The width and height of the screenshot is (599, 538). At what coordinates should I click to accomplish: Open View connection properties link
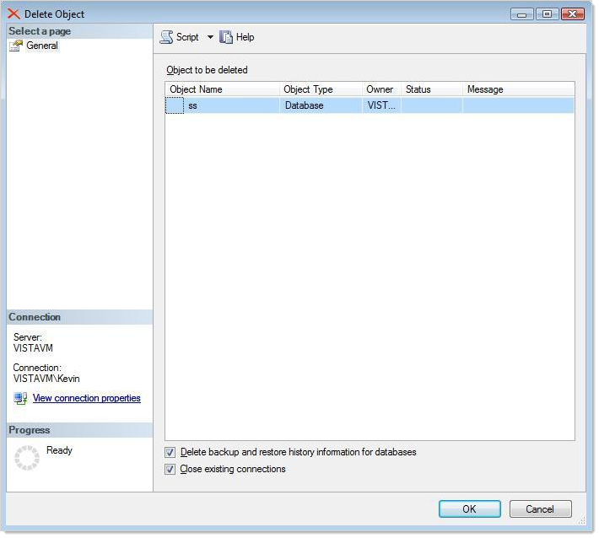[86, 398]
